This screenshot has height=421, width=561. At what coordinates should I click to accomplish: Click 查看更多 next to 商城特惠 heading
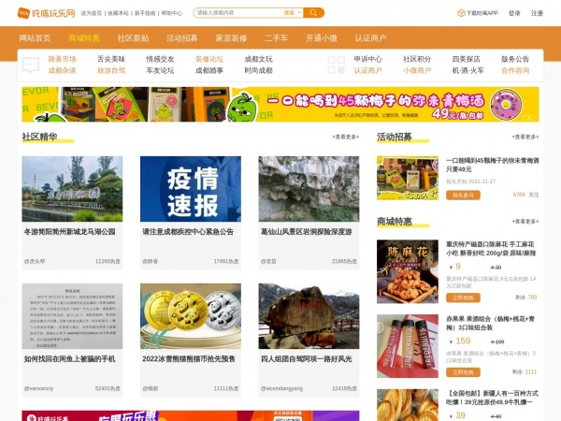point(525,221)
